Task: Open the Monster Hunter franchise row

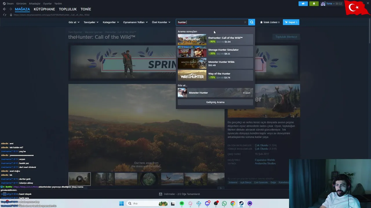Action: pos(215,93)
